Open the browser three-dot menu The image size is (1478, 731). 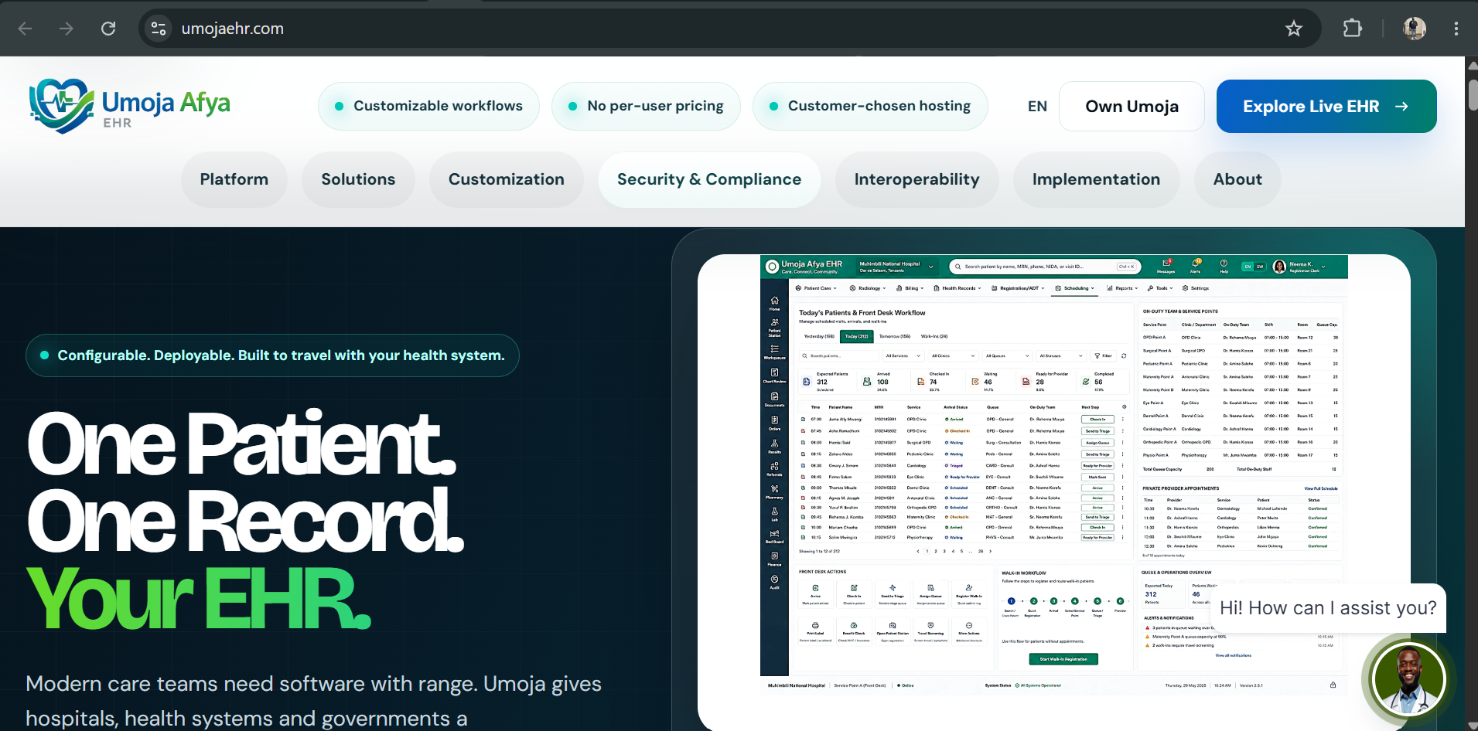[1456, 29]
